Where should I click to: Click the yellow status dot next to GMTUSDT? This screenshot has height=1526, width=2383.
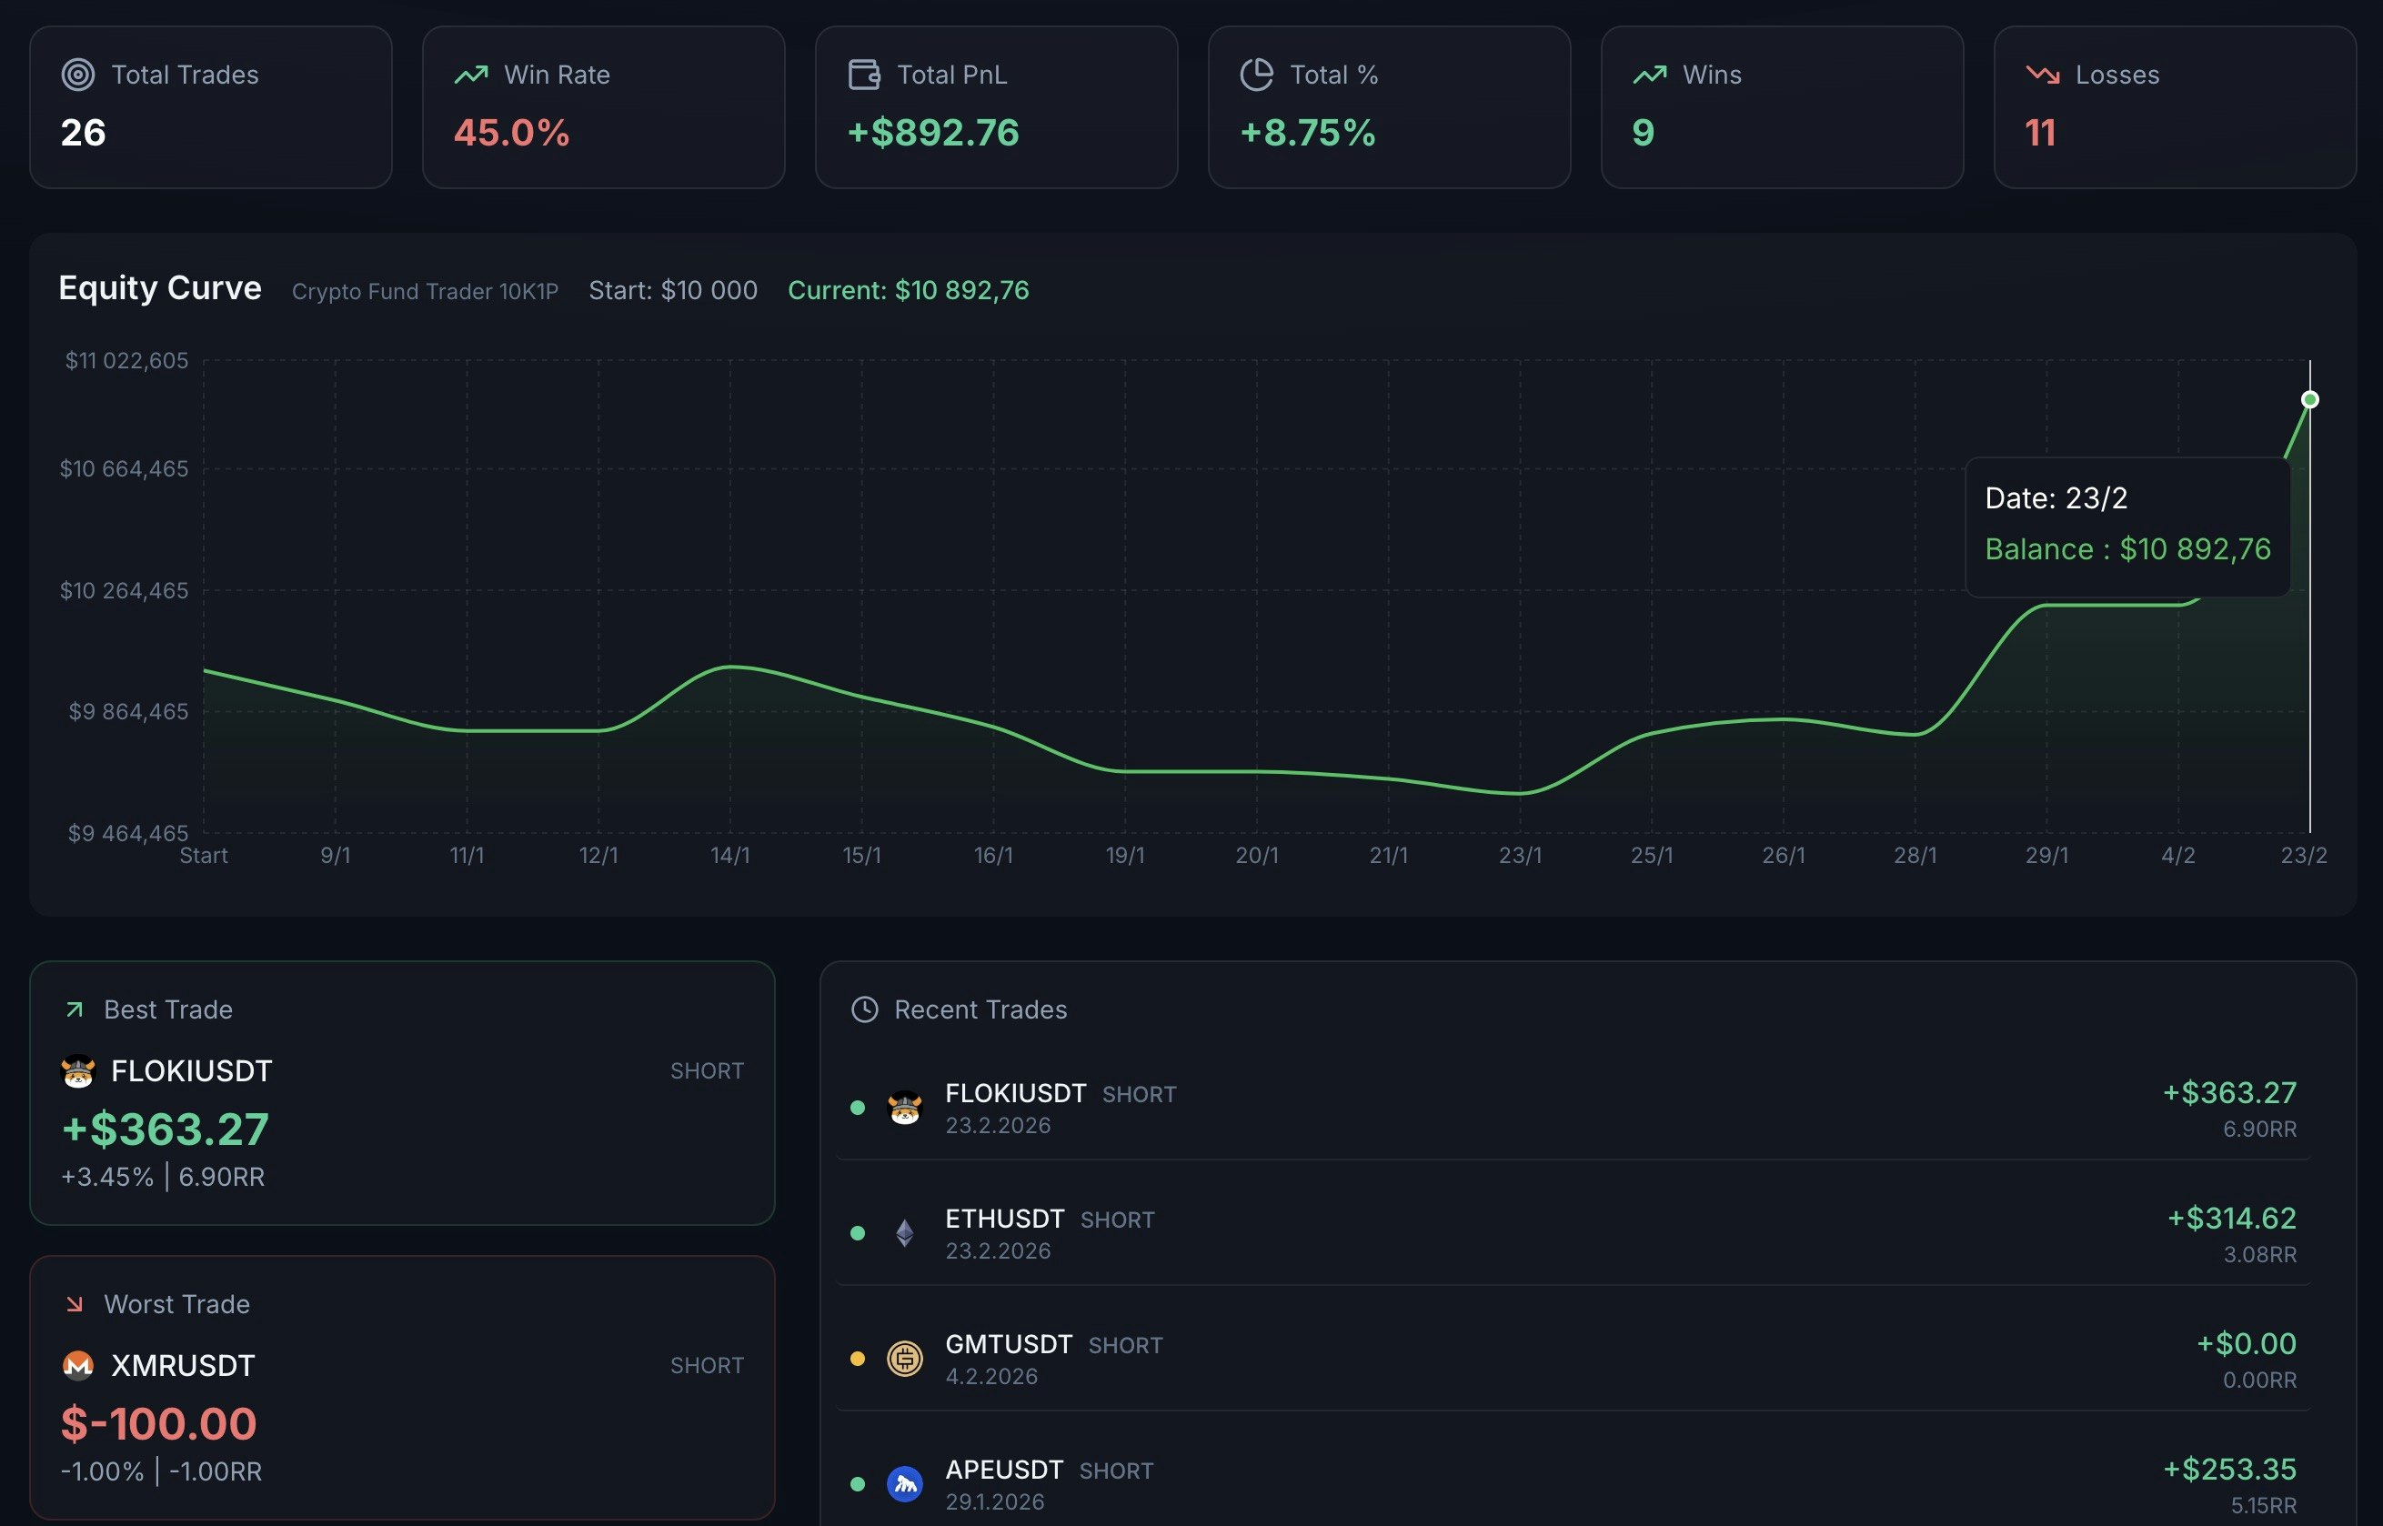click(857, 1359)
